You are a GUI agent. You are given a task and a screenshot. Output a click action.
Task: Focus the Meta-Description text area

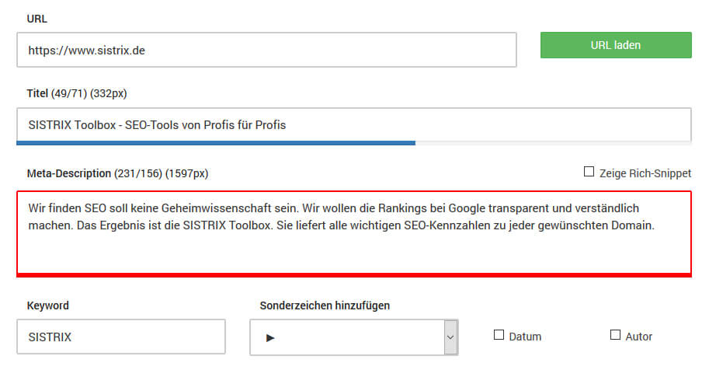tap(353, 232)
